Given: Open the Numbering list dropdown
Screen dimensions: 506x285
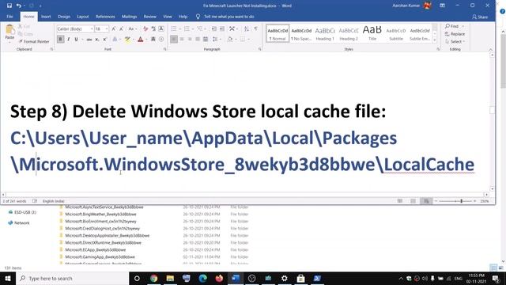Looking at the screenshot, I should coord(193,29).
